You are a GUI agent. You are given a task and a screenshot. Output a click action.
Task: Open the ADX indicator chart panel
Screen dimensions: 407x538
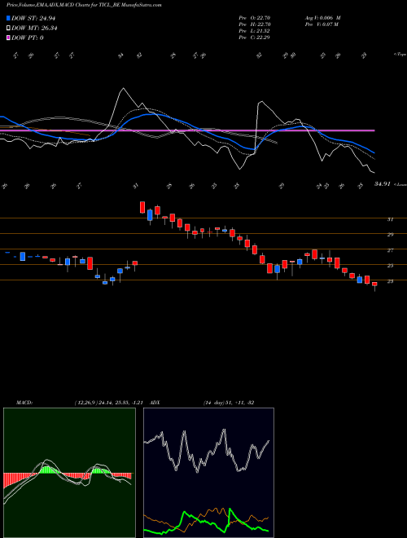pyautogui.click(x=208, y=473)
